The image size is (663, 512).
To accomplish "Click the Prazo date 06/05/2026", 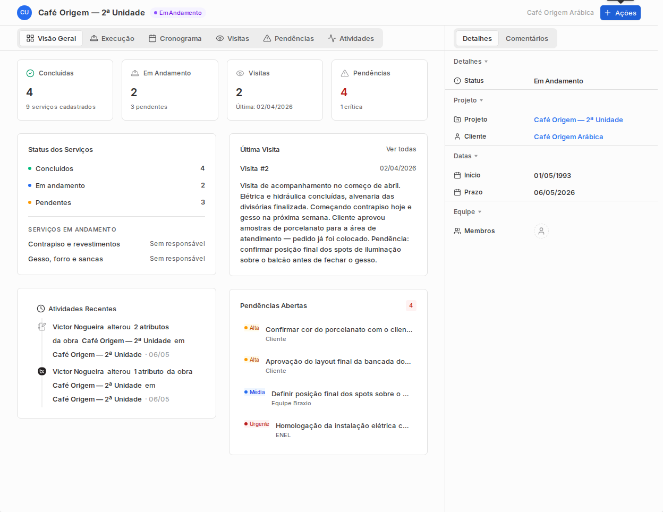I will coord(554,193).
